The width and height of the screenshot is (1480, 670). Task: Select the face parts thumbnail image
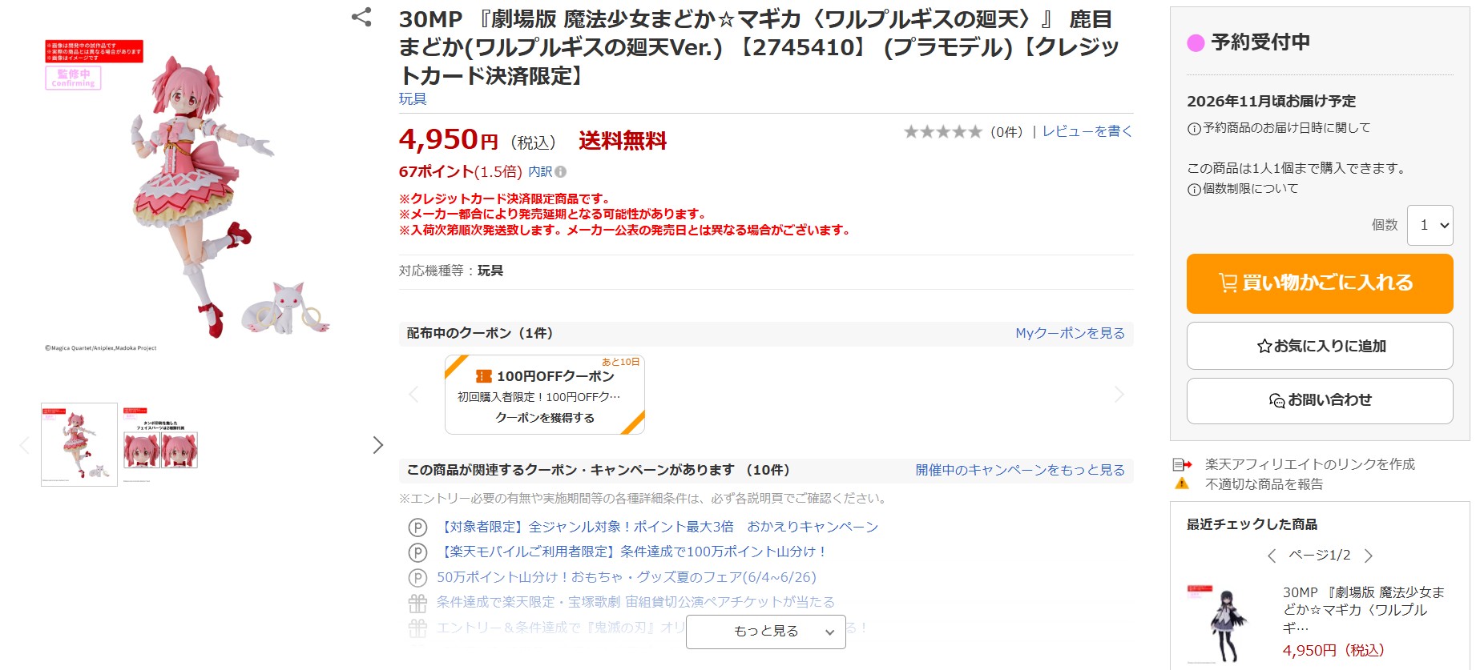161,444
